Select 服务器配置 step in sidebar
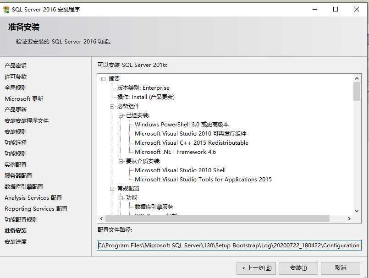The image size is (369, 278). tap(18, 176)
